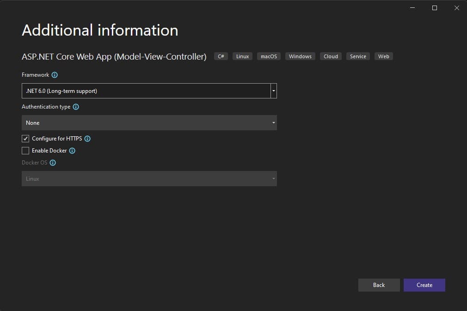Click the Framework dropdown arrow

[273, 91]
